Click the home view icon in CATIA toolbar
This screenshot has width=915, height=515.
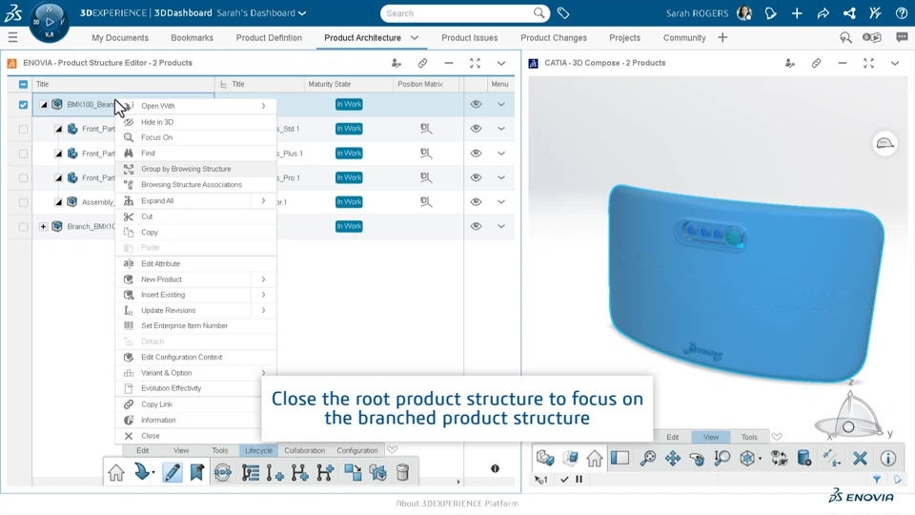click(594, 459)
